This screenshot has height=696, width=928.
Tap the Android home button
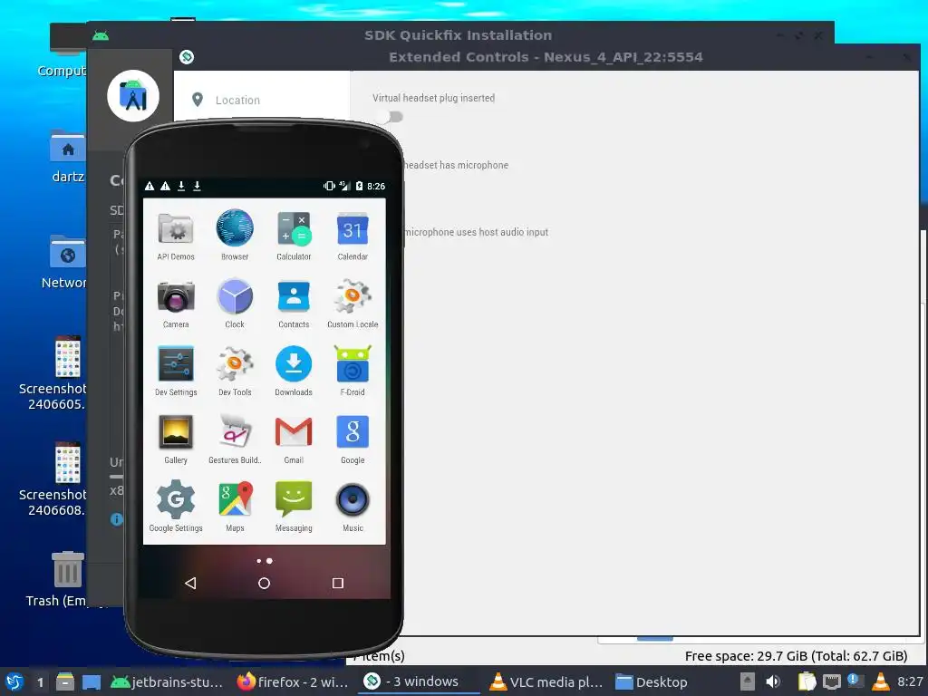[x=264, y=583]
